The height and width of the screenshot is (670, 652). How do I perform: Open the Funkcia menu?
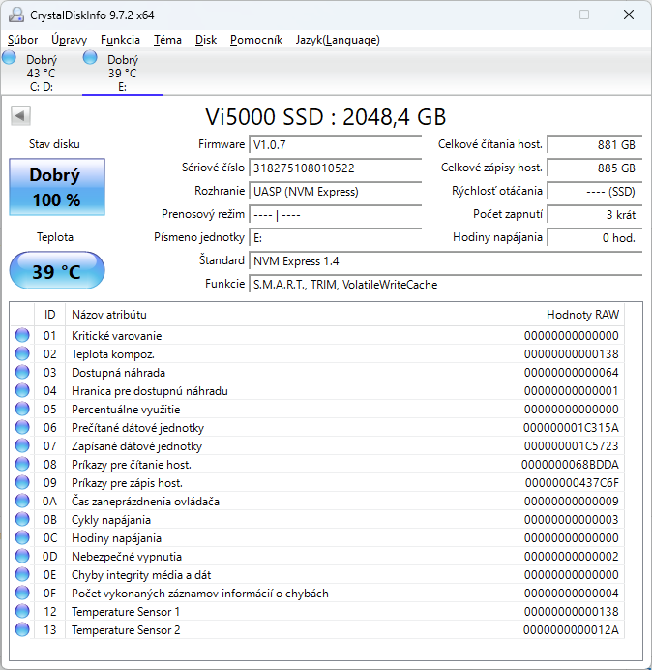point(120,40)
